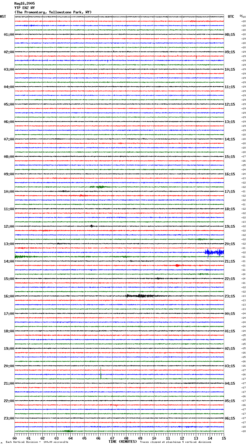Select the 01:00 MST time label
The image size is (247, 446).
click(x=9, y=35)
